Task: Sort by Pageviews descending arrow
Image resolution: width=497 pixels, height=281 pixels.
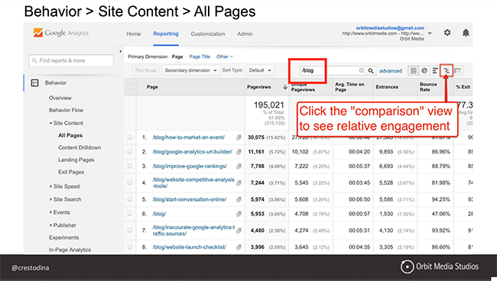Action: [285, 87]
